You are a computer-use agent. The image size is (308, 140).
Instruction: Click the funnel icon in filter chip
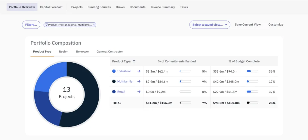point(47,25)
